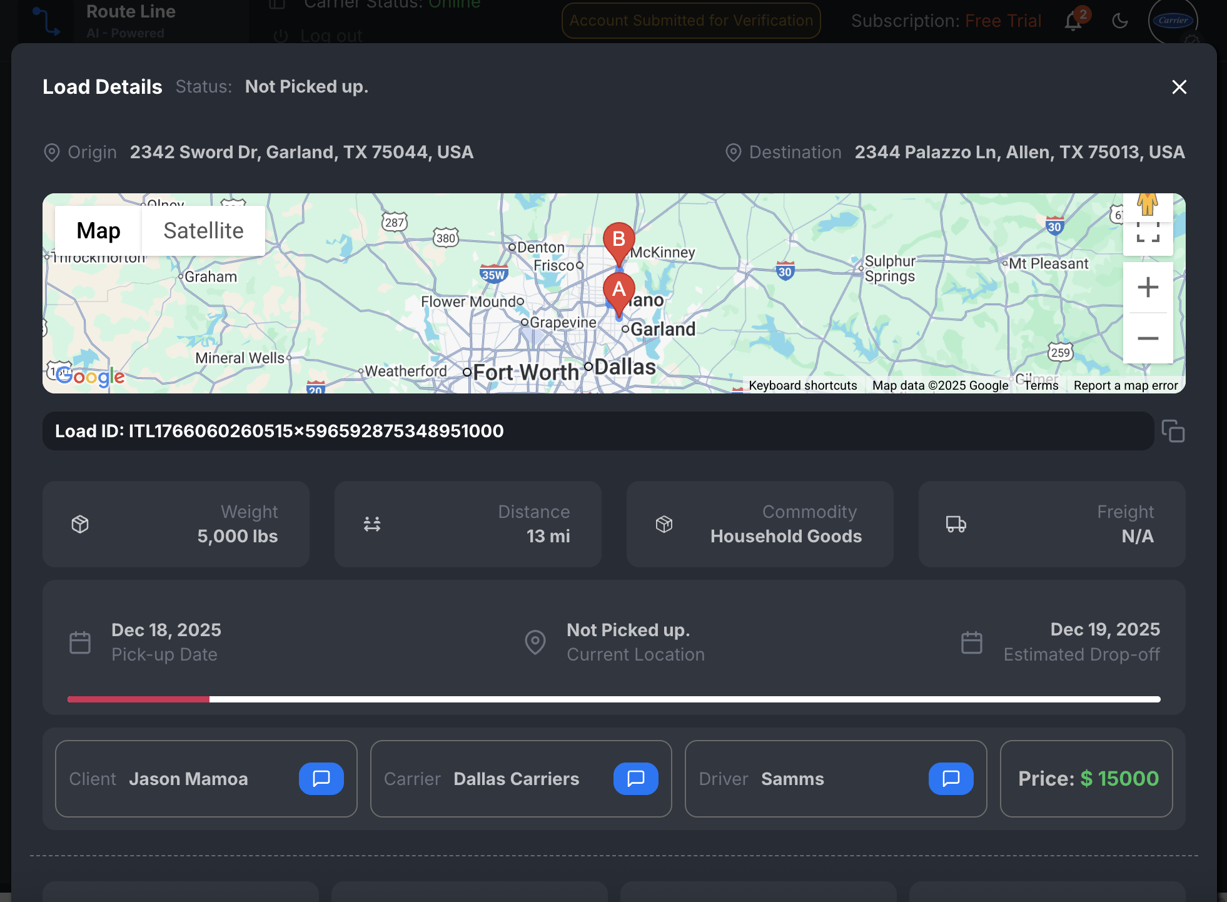Click the delivery progress bar
1227x902 pixels.
[x=613, y=699]
